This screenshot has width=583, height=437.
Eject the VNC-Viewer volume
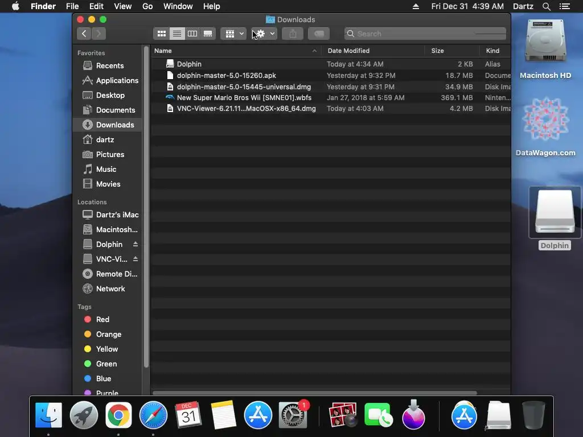[x=136, y=259]
